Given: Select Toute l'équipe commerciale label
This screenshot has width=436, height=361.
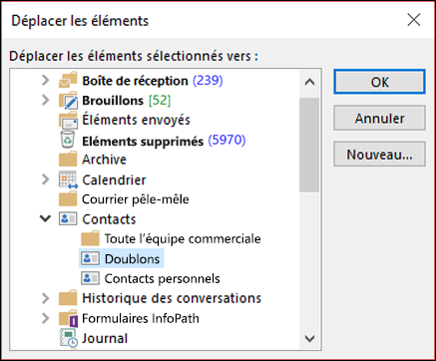Looking at the screenshot, I should tap(183, 238).
